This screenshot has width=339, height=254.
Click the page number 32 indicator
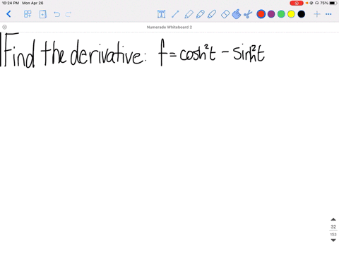click(333, 226)
